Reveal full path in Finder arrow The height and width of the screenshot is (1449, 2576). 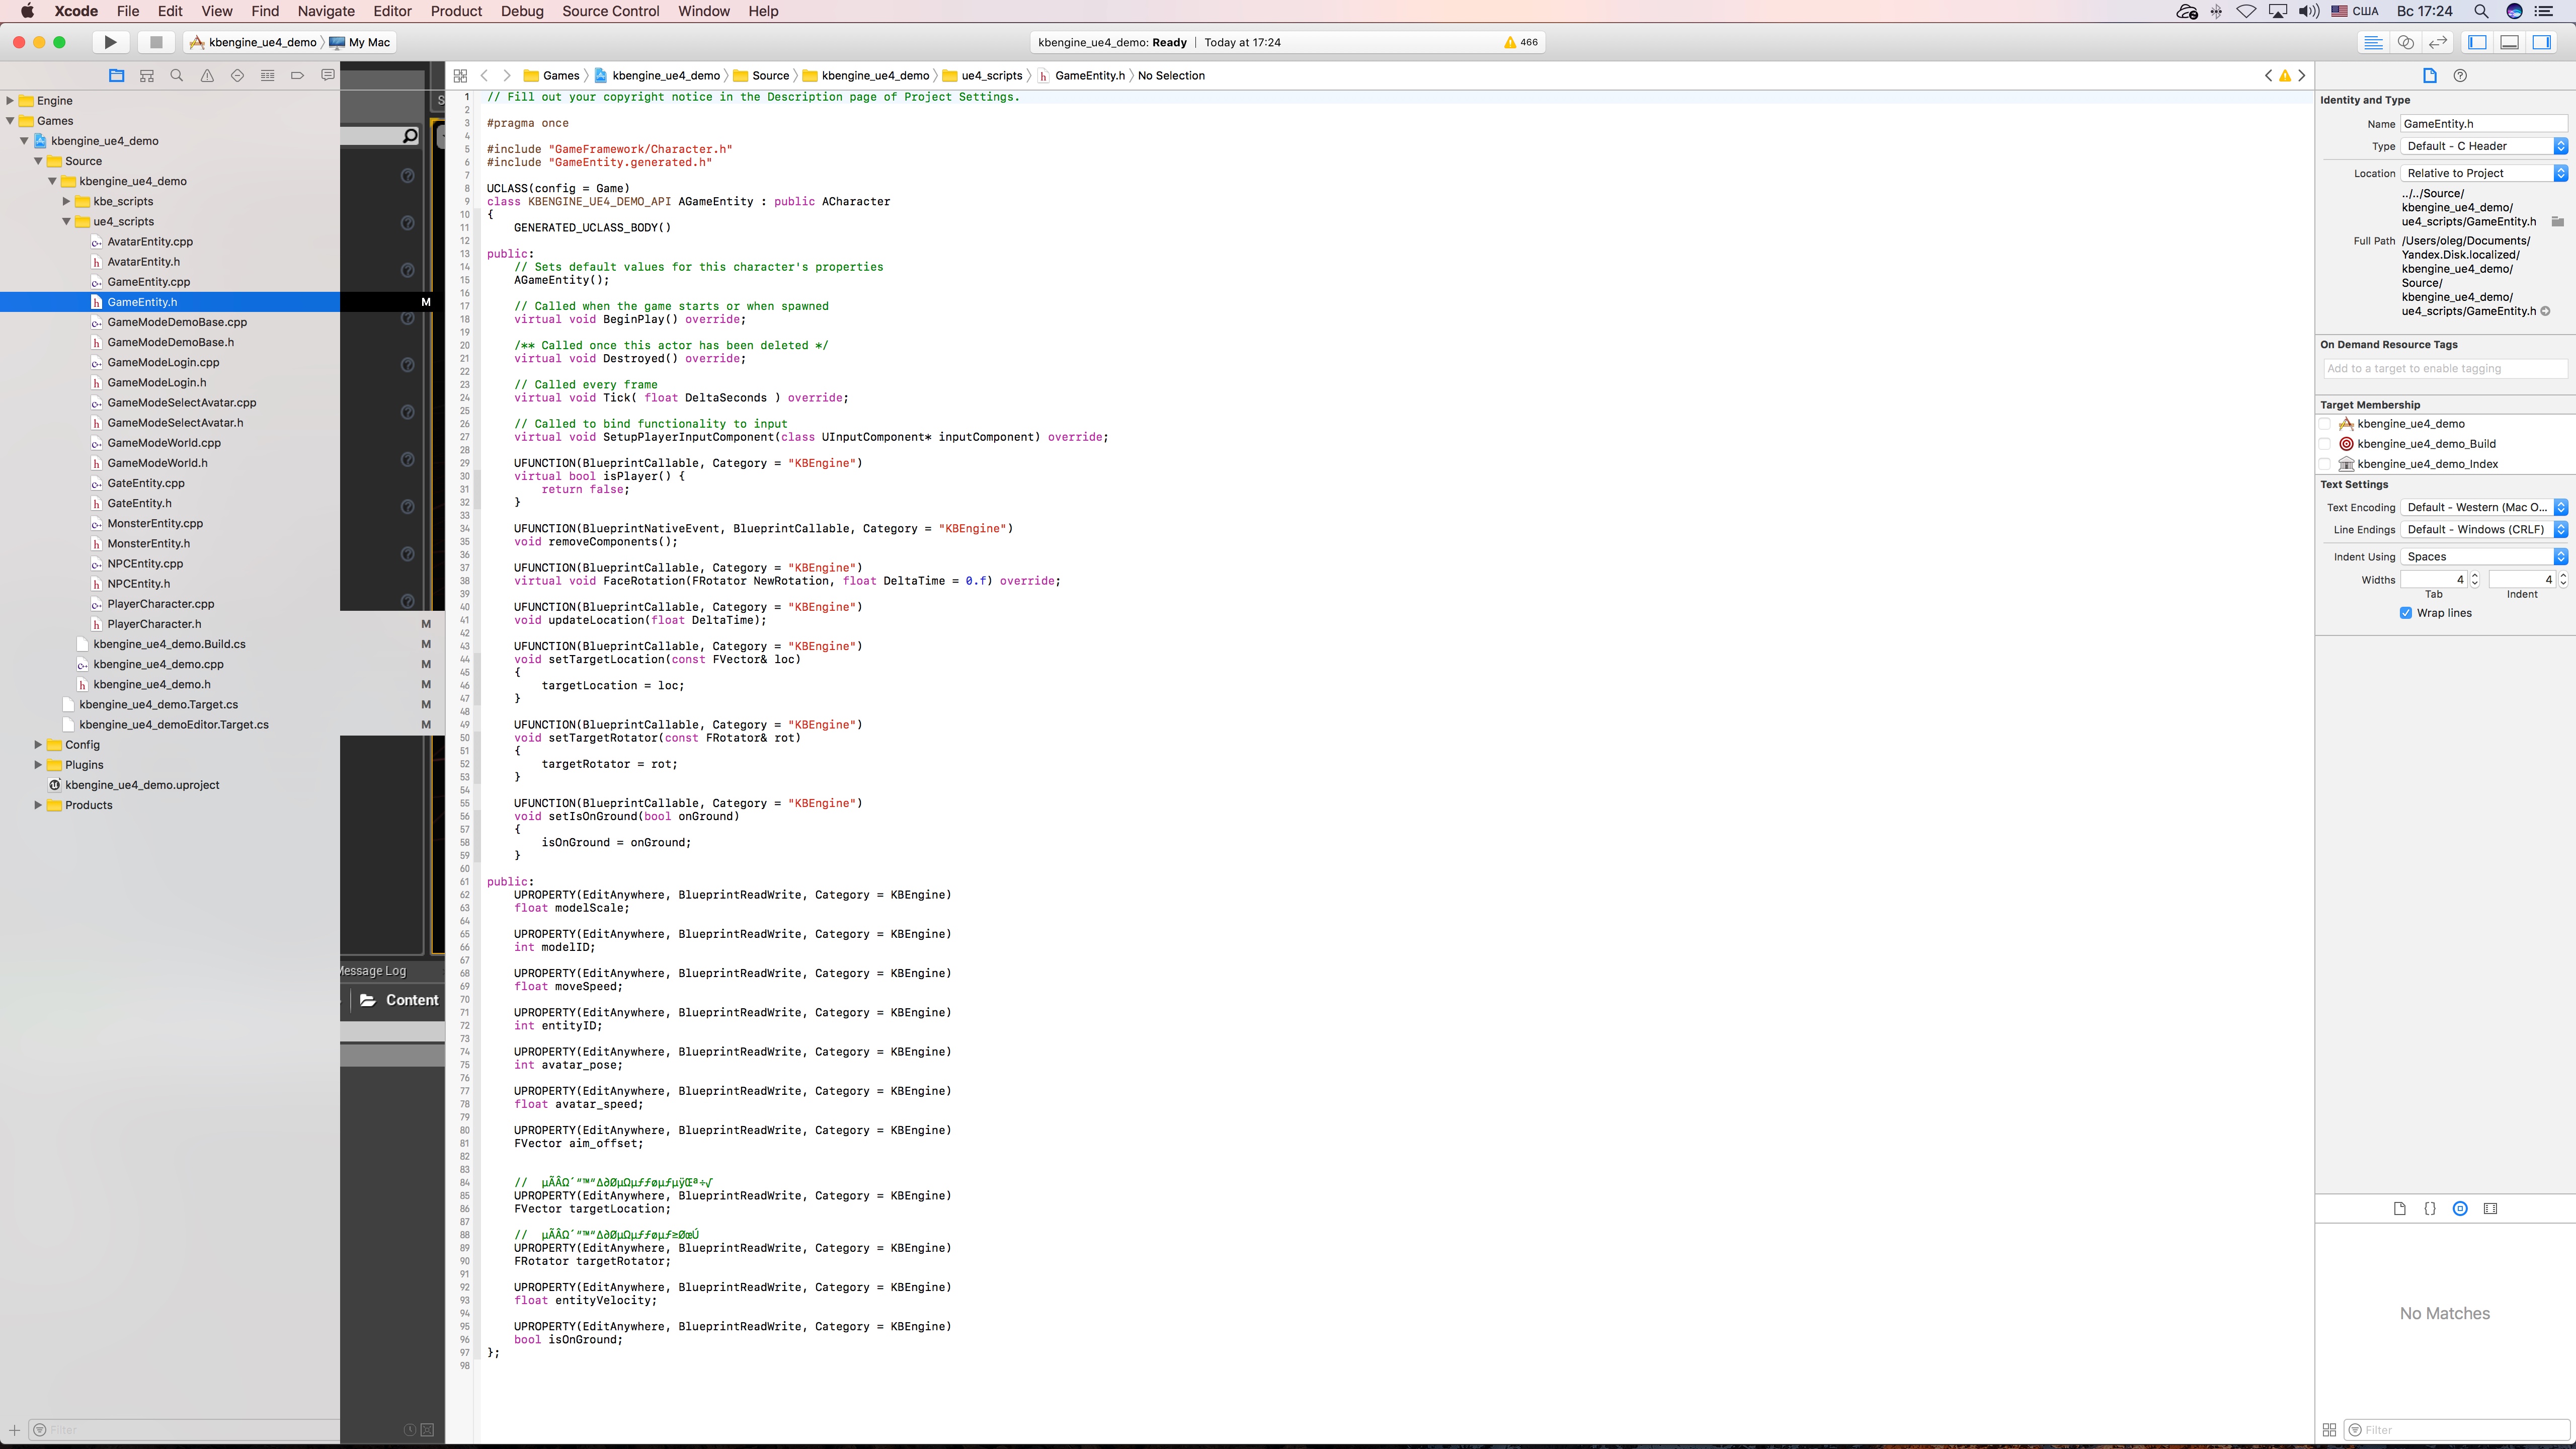tap(2546, 311)
